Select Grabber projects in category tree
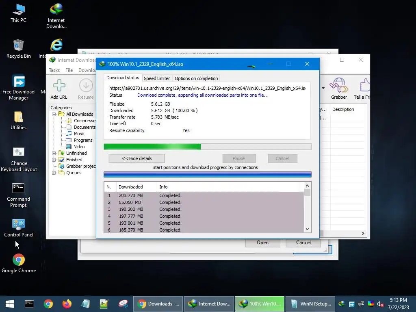The height and width of the screenshot is (312, 416). [x=78, y=166]
